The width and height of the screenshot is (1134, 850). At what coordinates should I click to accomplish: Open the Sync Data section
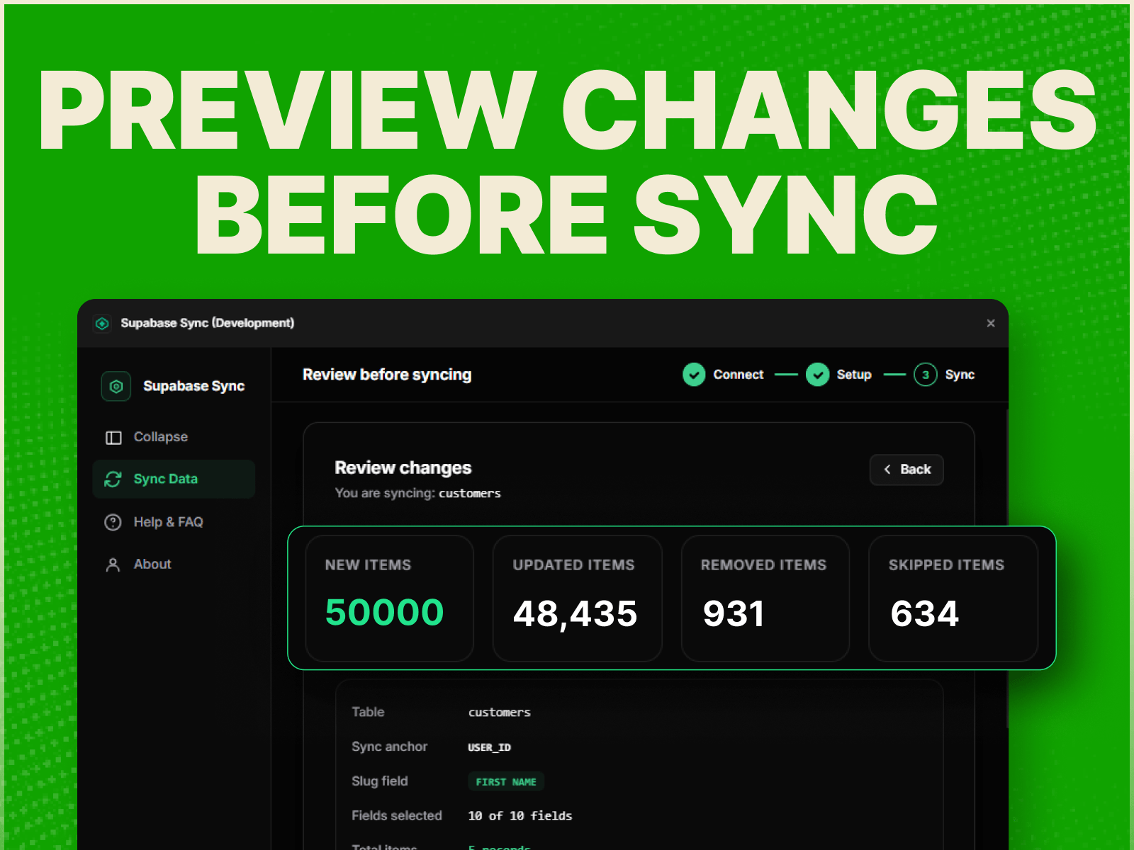[x=174, y=480]
